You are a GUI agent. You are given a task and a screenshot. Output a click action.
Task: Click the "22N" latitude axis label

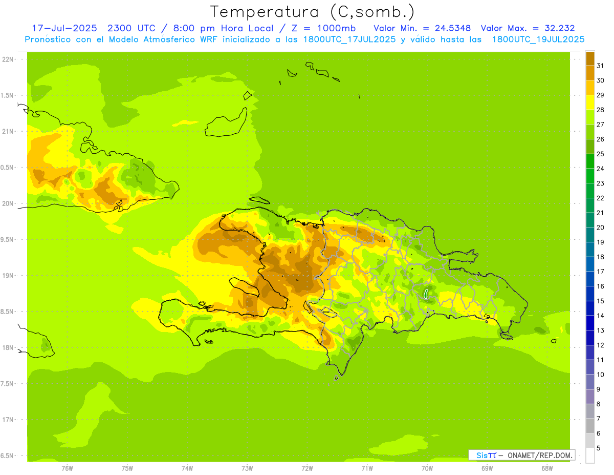click(x=8, y=59)
